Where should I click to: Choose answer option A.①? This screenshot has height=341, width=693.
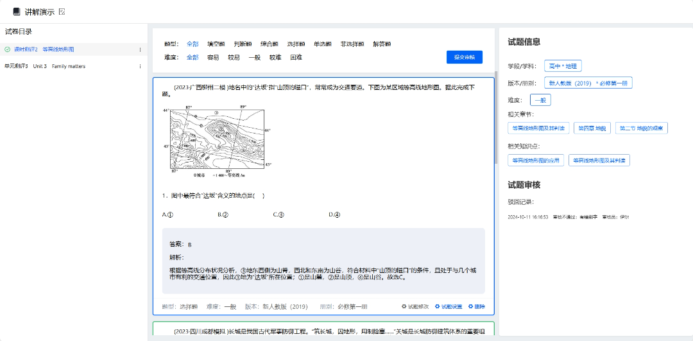[x=167, y=214]
